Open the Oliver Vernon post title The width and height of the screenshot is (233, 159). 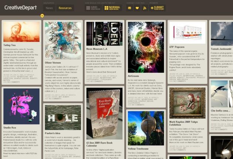53,63
